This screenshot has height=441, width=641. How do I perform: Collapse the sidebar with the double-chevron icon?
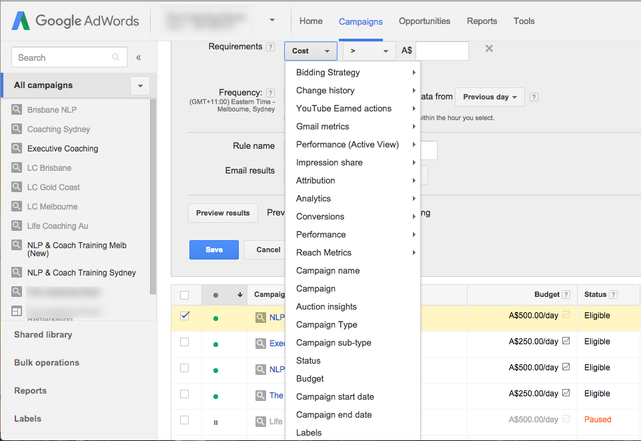(x=139, y=57)
